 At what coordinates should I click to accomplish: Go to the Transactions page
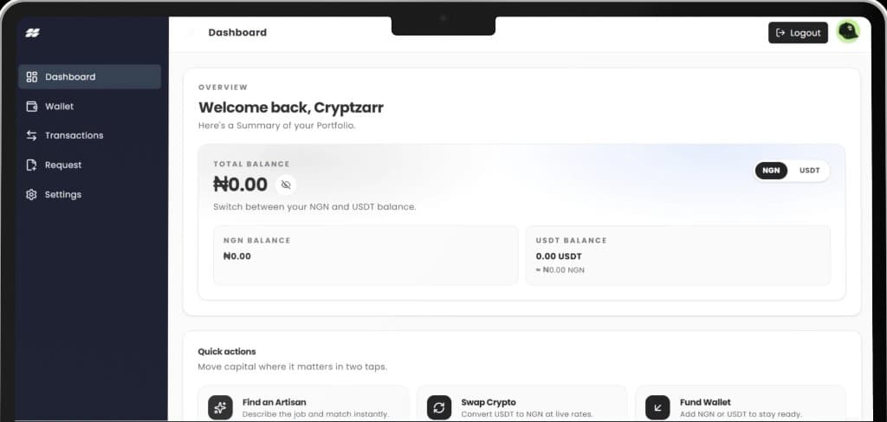point(74,136)
